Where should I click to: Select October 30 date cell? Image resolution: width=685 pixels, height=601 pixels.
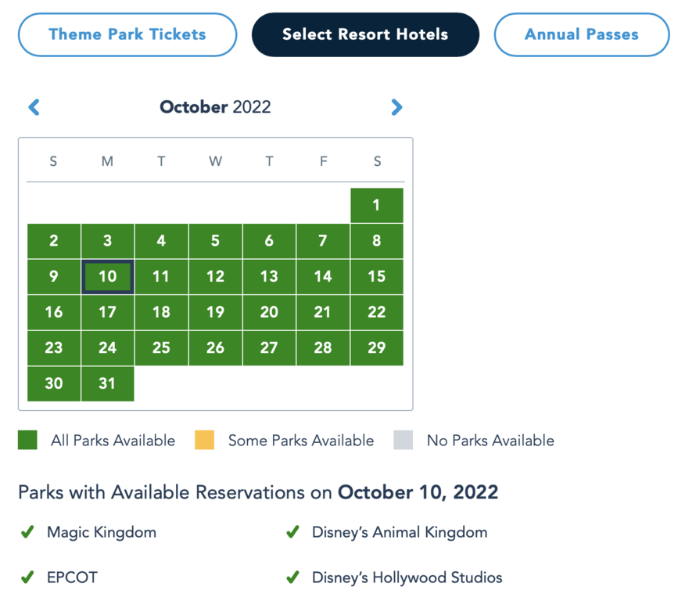(x=54, y=383)
